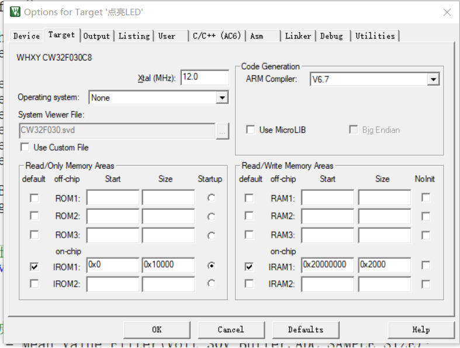Image resolution: width=460 pixels, height=348 pixels.
Task: Click the IRAM2 Size field
Action: 385,284
